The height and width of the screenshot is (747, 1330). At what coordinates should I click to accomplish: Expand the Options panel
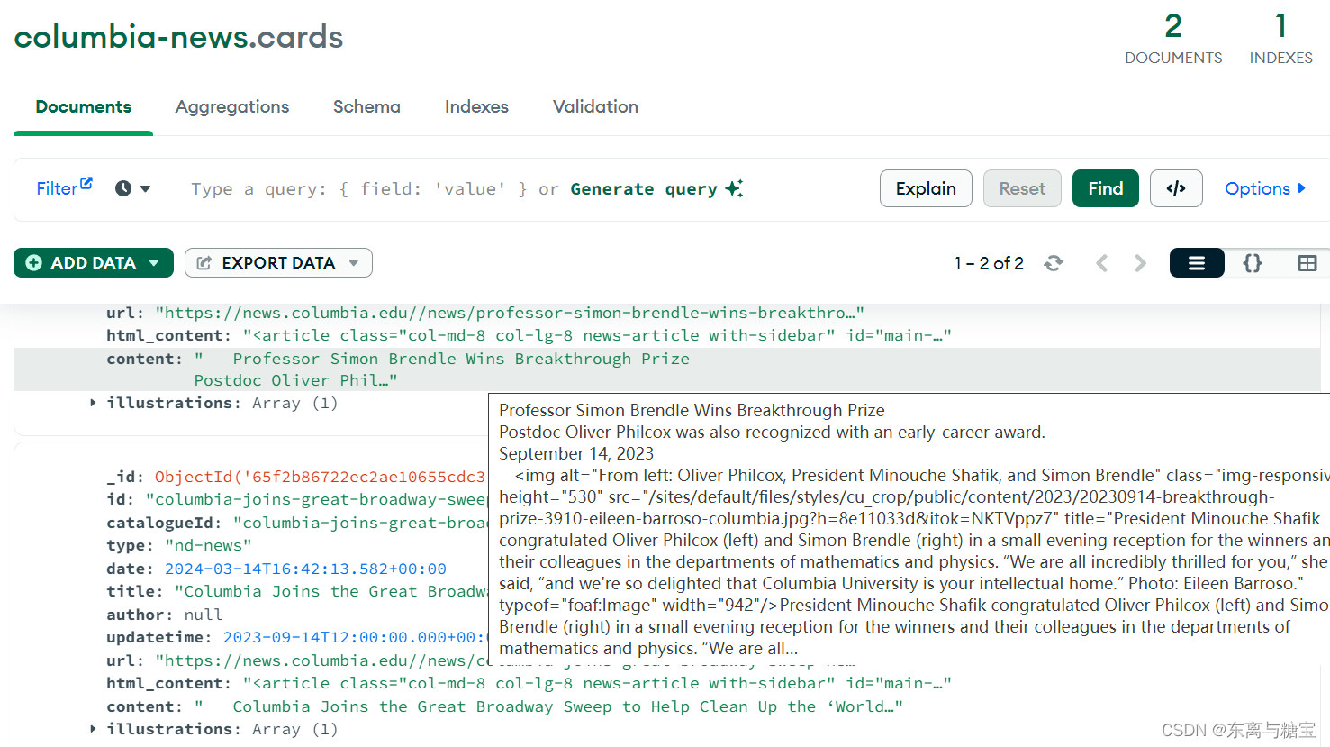[1265, 188]
